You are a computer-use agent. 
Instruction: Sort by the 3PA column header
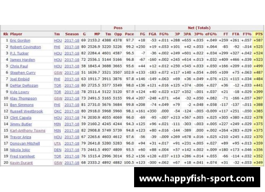click(x=187, y=34)
